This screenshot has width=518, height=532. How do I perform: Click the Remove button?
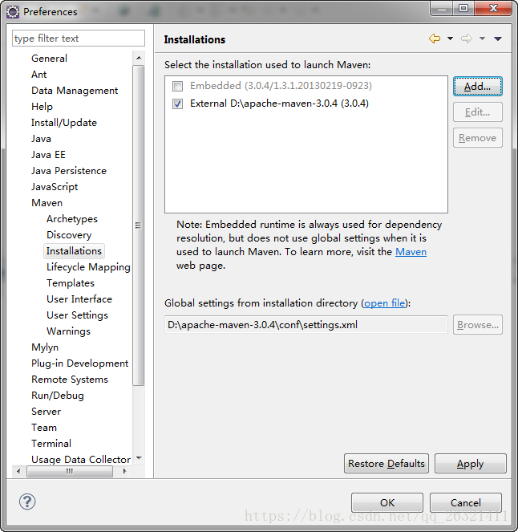(478, 138)
